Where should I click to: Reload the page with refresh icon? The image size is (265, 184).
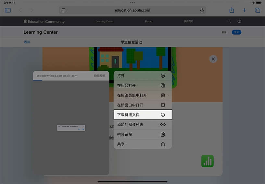point(202,10)
